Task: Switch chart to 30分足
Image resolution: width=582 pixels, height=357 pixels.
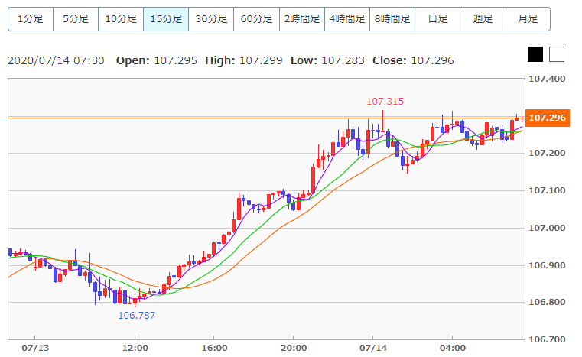Action: coord(211,19)
